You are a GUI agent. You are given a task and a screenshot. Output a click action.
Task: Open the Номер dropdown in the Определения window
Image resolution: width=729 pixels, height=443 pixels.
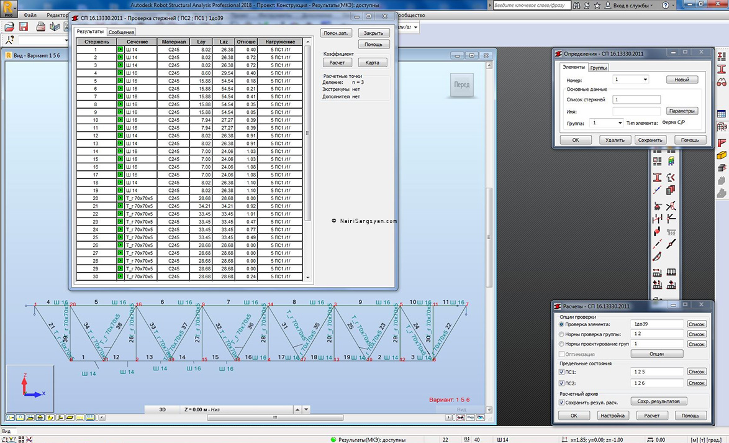(645, 80)
